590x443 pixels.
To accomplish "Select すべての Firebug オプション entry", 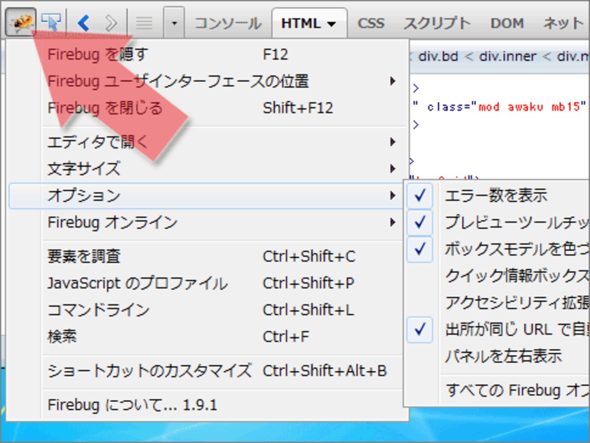I will pos(498,390).
